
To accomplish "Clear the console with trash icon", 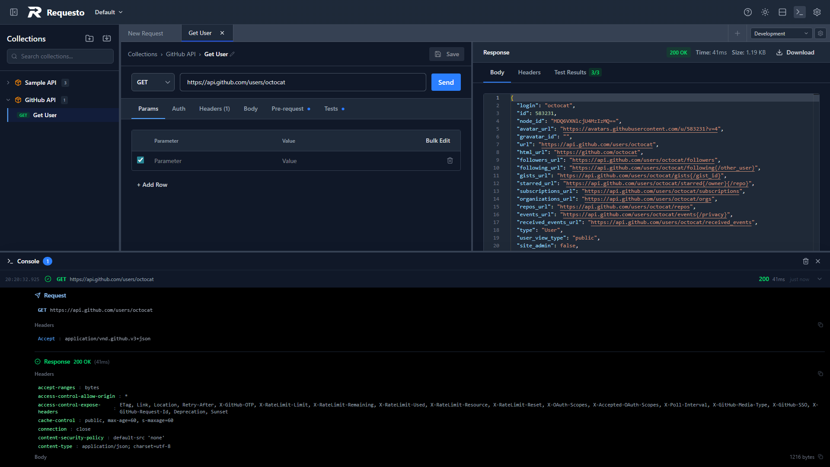I will [x=806, y=261].
